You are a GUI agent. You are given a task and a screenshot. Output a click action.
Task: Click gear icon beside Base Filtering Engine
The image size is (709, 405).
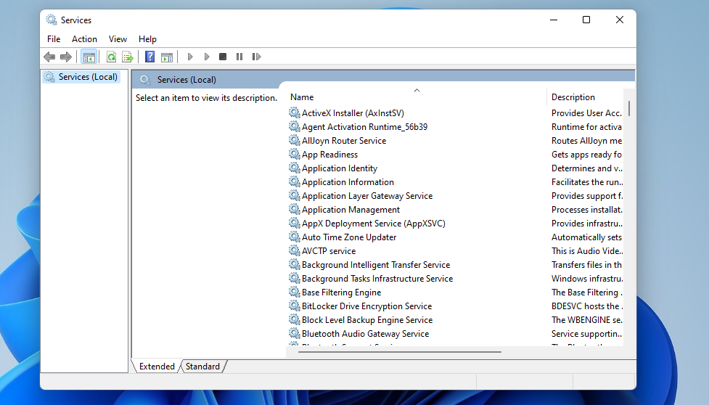(x=295, y=292)
